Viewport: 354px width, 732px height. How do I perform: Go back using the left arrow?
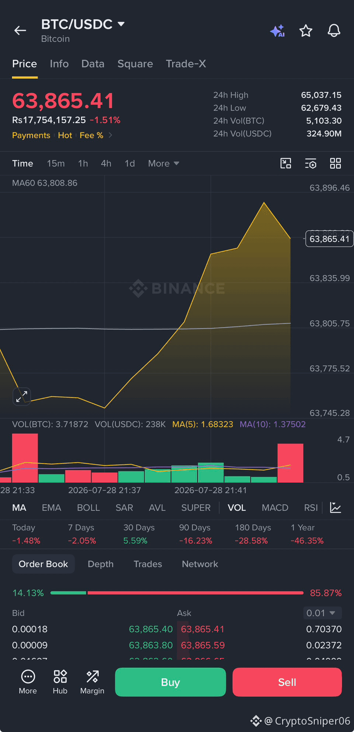tap(20, 30)
